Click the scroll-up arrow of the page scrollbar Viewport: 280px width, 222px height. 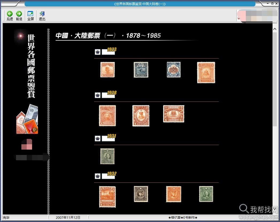[275, 29]
